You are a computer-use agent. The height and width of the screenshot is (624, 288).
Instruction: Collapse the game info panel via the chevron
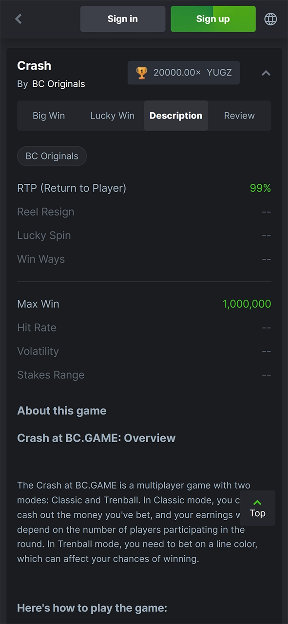(x=266, y=73)
